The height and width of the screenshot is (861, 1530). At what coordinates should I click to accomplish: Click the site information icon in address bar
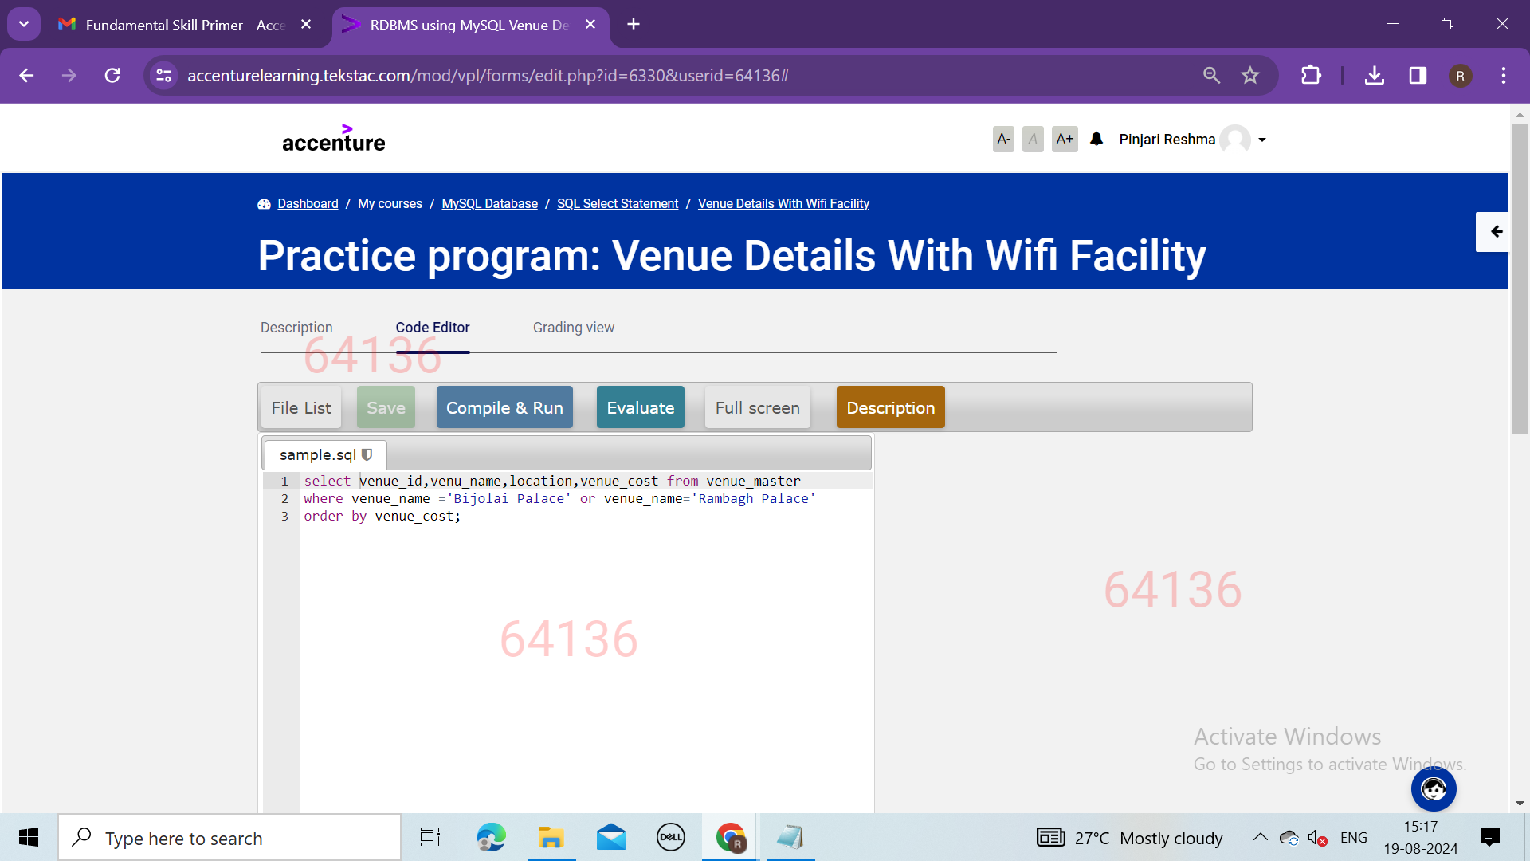(x=164, y=75)
